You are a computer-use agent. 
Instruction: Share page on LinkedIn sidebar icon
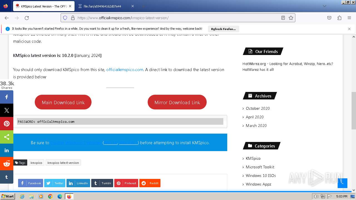click(x=7, y=150)
